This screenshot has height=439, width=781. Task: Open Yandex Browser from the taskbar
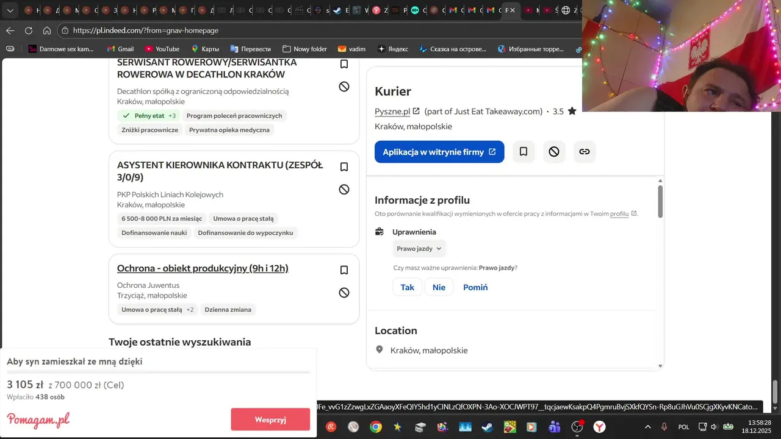(600, 427)
